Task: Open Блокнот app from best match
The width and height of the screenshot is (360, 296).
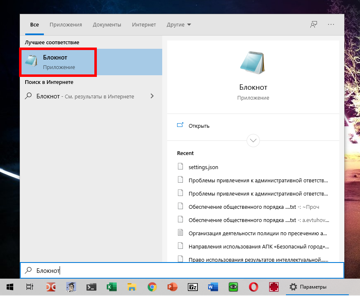Action: [x=58, y=62]
